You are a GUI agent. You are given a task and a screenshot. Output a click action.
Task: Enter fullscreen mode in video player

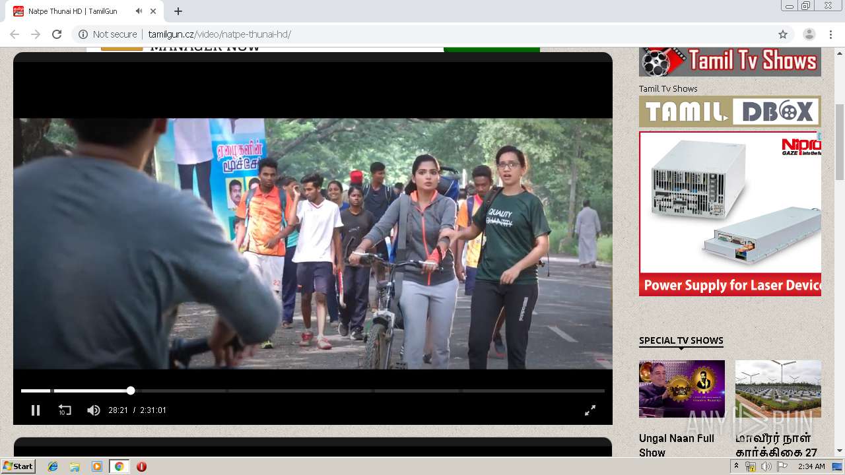click(590, 410)
